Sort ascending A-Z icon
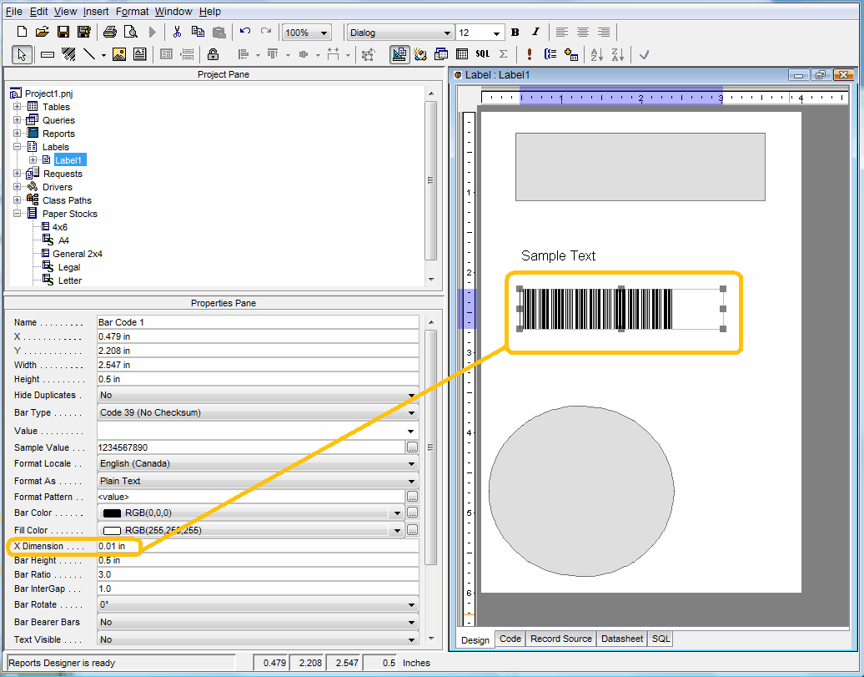Image resolution: width=864 pixels, height=677 pixels. tap(597, 54)
